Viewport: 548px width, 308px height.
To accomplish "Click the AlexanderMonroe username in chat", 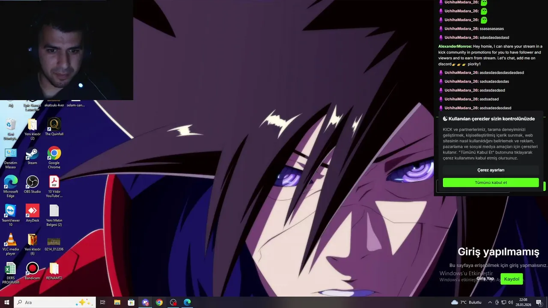I will pyautogui.click(x=455, y=46).
